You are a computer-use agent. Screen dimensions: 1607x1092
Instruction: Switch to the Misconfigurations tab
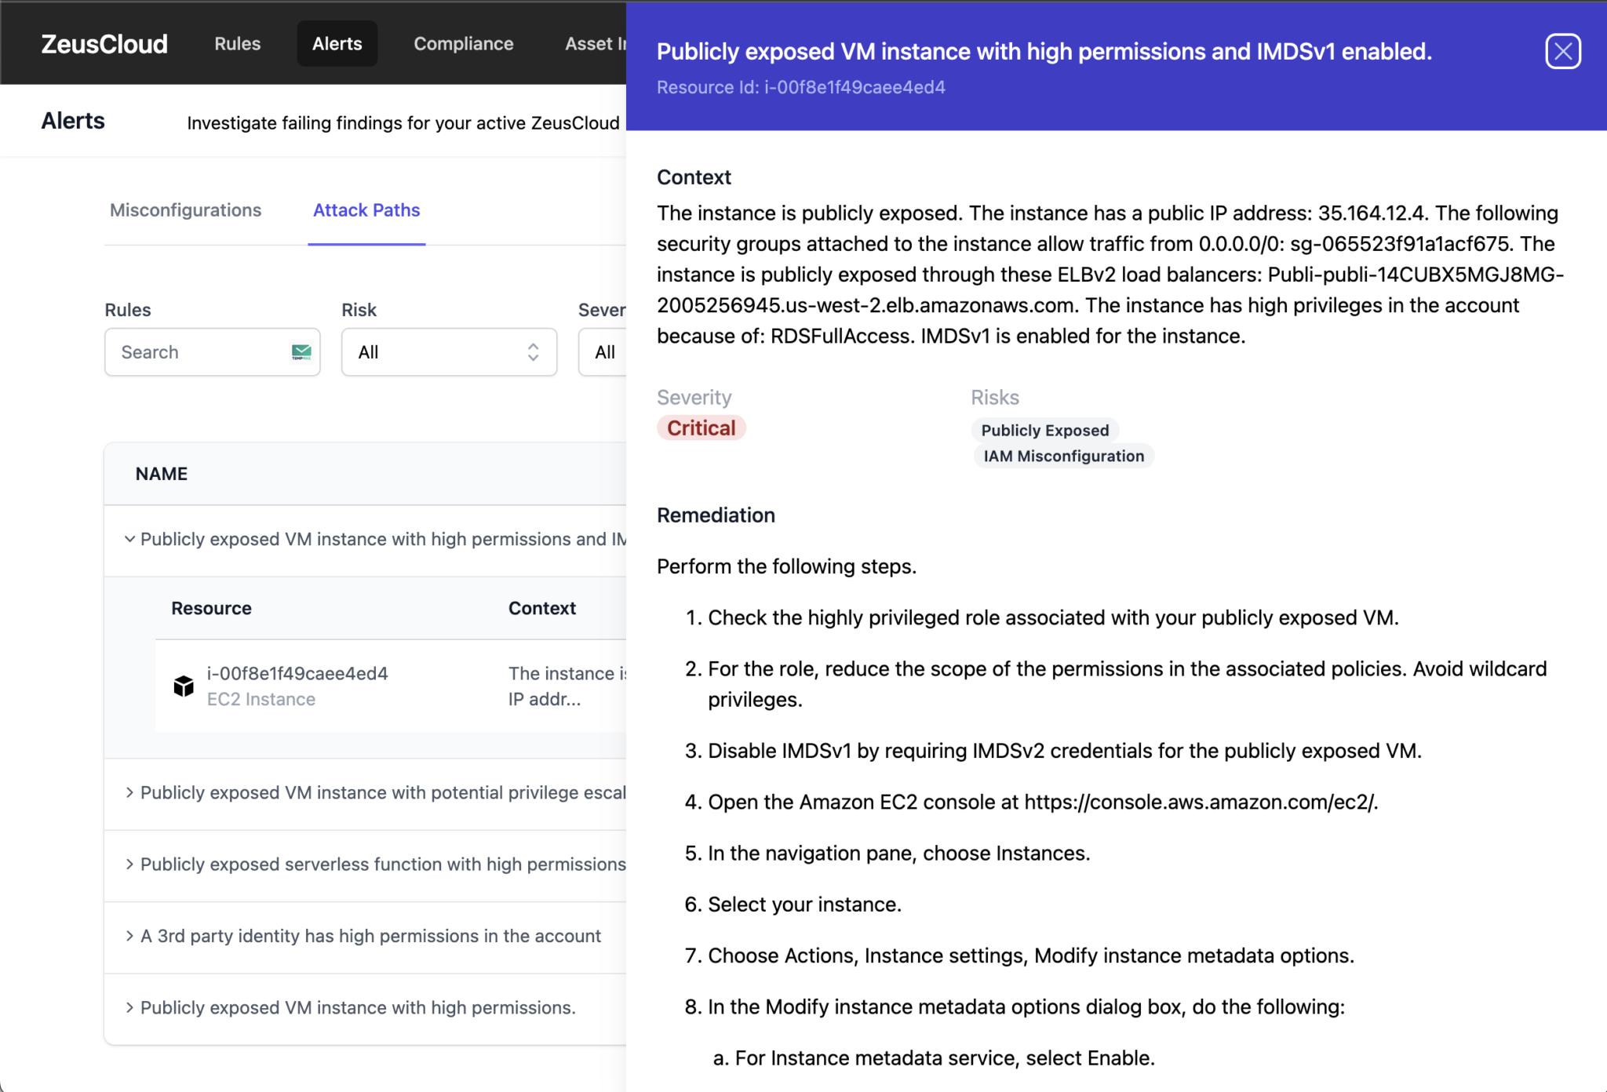[185, 209]
